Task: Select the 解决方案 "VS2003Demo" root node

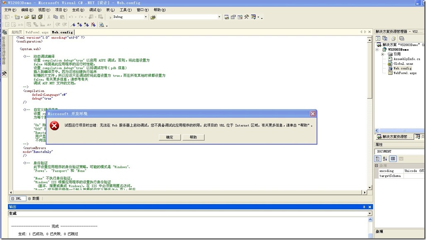Action: coord(401,45)
